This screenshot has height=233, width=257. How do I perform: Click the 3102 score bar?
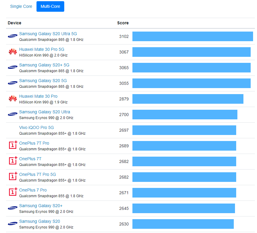point(192,36)
